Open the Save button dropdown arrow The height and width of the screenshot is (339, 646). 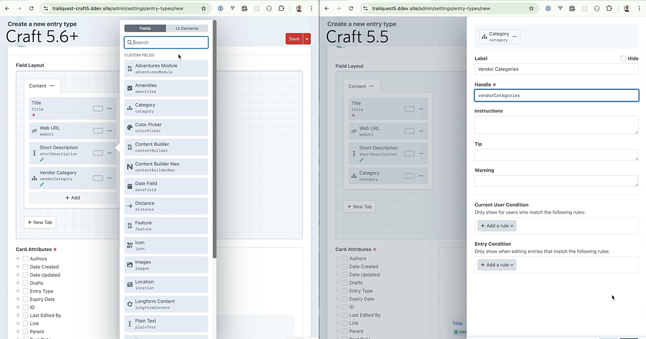point(307,39)
